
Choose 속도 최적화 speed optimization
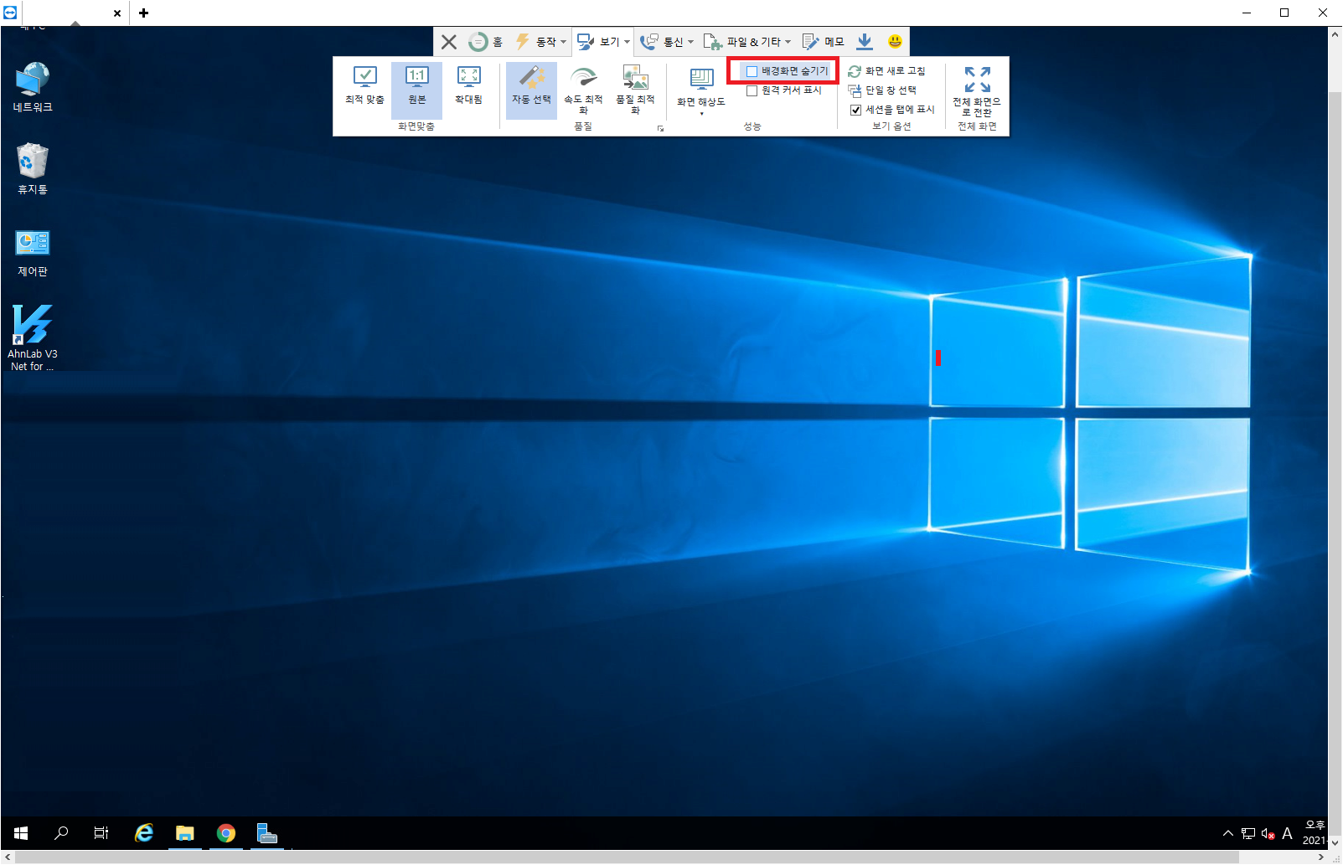583,90
